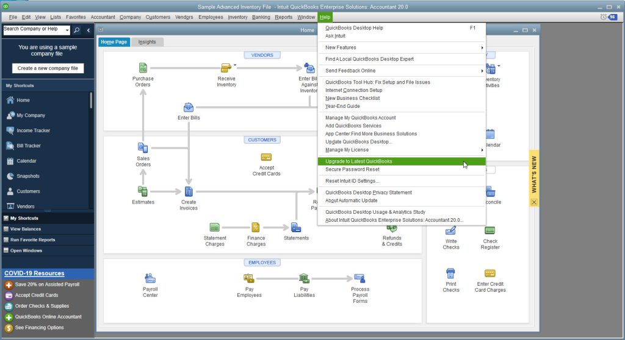
Task: Open the Reports menu
Action: pyautogui.click(x=283, y=17)
